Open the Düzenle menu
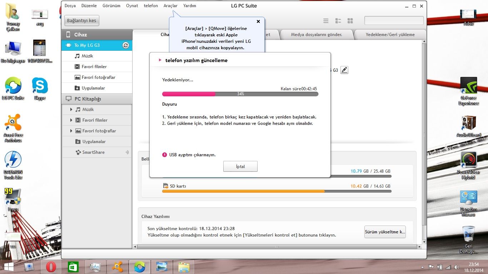 [89, 6]
